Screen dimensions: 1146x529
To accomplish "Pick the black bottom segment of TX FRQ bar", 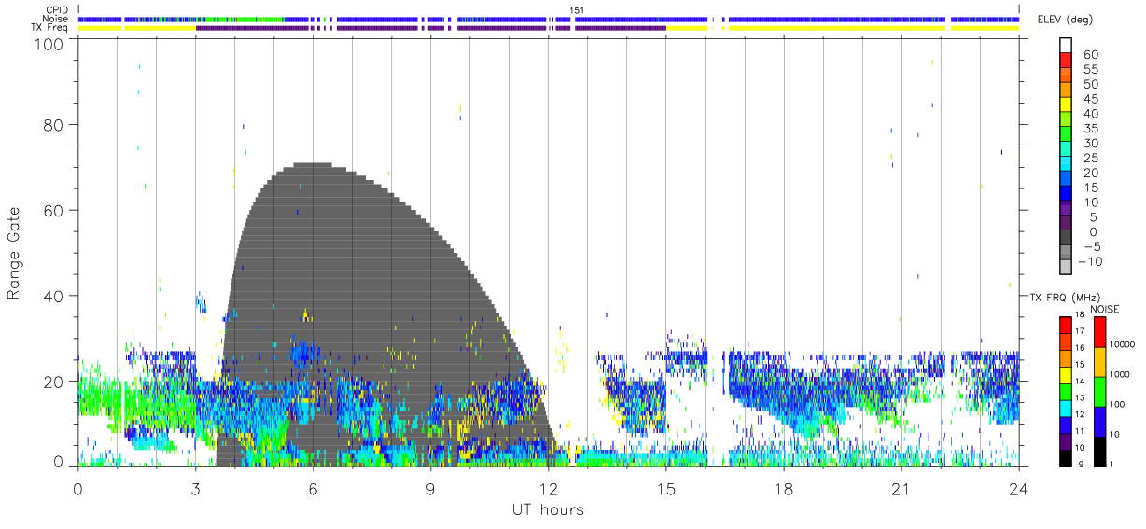I will click(1065, 457).
